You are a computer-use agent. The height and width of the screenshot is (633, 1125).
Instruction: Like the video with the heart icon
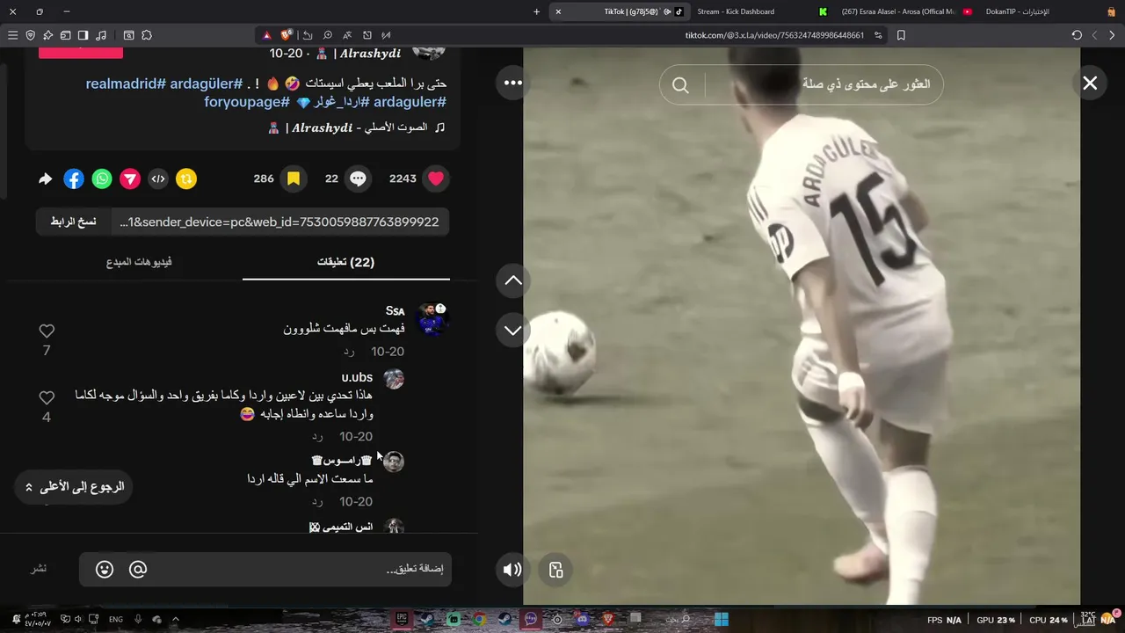click(436, 178)
